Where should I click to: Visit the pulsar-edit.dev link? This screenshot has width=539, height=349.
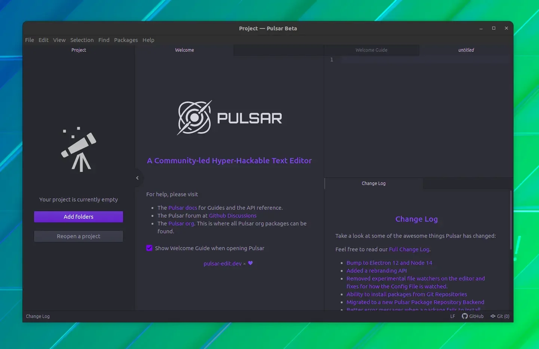[x=223, y=264]
